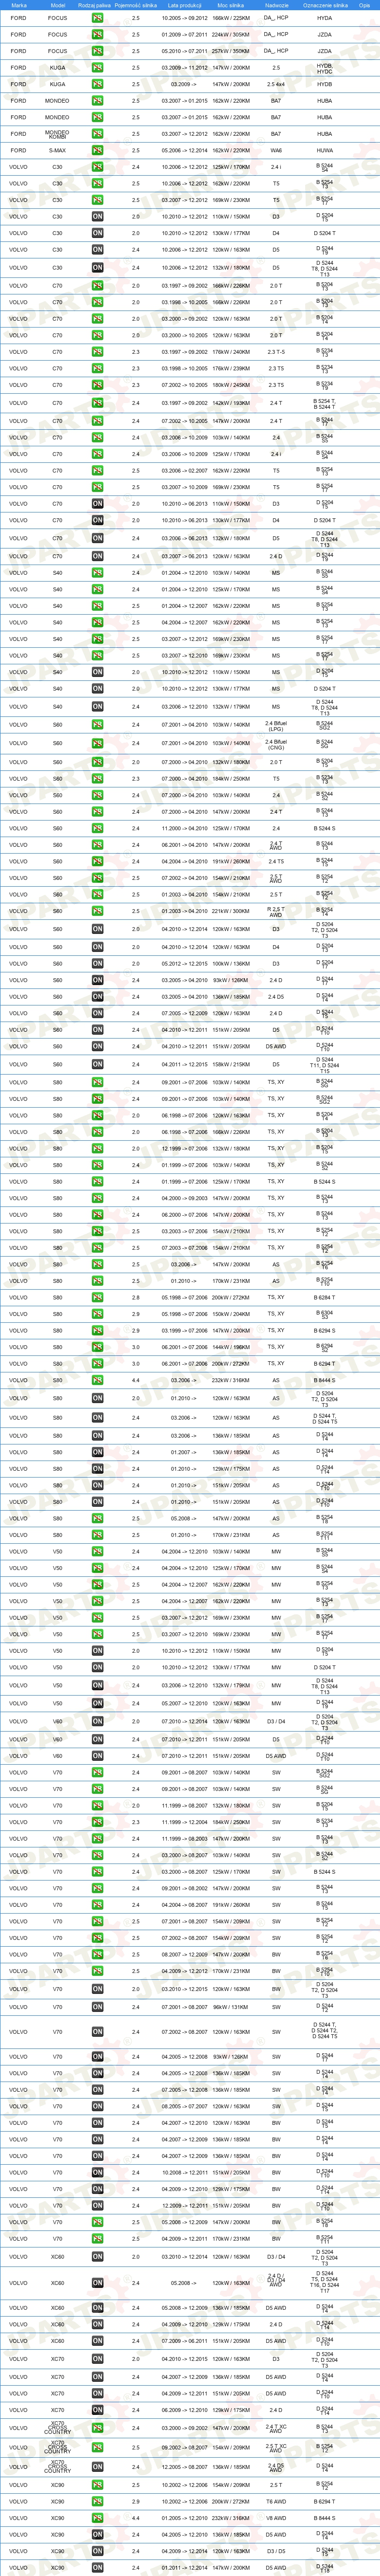Image resolution: width=380 pixels, height=2576 pixels.
Task: Select the '2.4 T XC AWD' body cell
Action: [276, 2428]
